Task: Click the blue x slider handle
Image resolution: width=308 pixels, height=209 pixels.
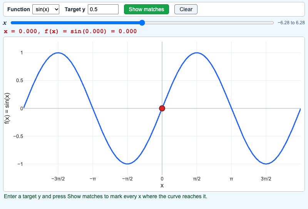Action: [142, 23]
